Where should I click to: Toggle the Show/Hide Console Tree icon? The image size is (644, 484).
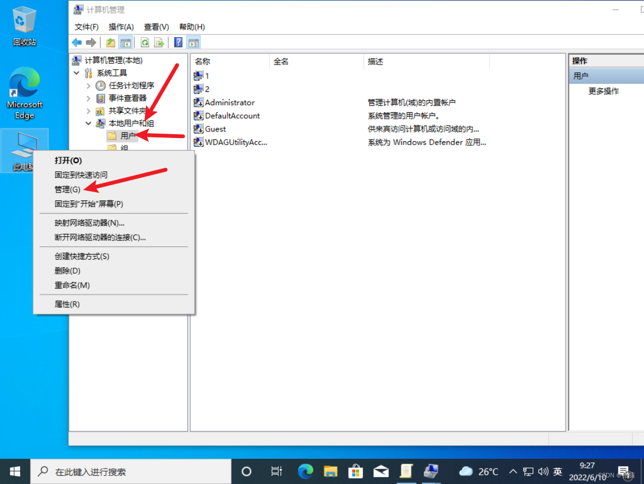tap(125, 42)
